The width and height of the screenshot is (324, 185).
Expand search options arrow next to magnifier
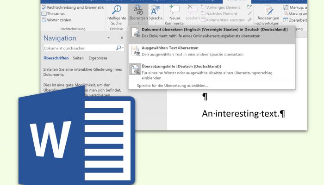(123, 48)
